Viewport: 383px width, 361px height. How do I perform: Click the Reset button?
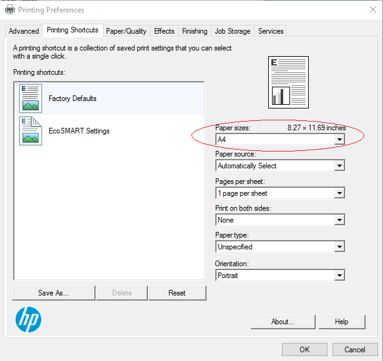tap(177, 293)
